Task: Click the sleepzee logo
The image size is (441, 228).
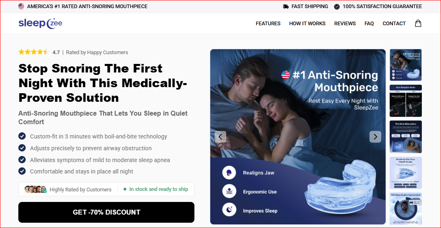Action: click(x=40, y=23)
